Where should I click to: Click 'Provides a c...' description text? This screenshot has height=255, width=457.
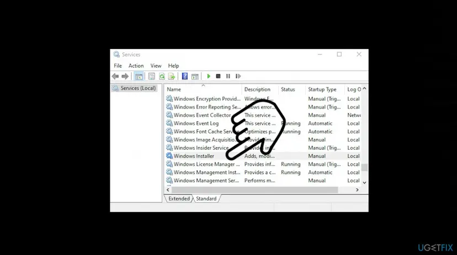click(x=260, y=172)
